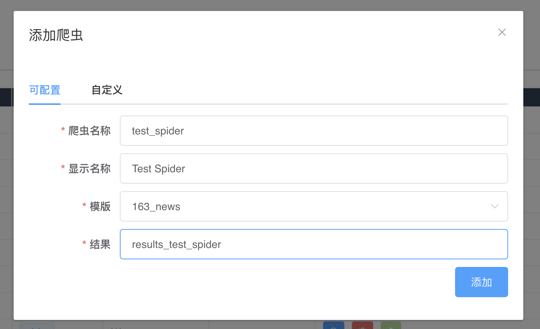Viewport: 540px width, 329px height.
Task: Open the 模版 template dropdown
Action: [x=314, y=206]
